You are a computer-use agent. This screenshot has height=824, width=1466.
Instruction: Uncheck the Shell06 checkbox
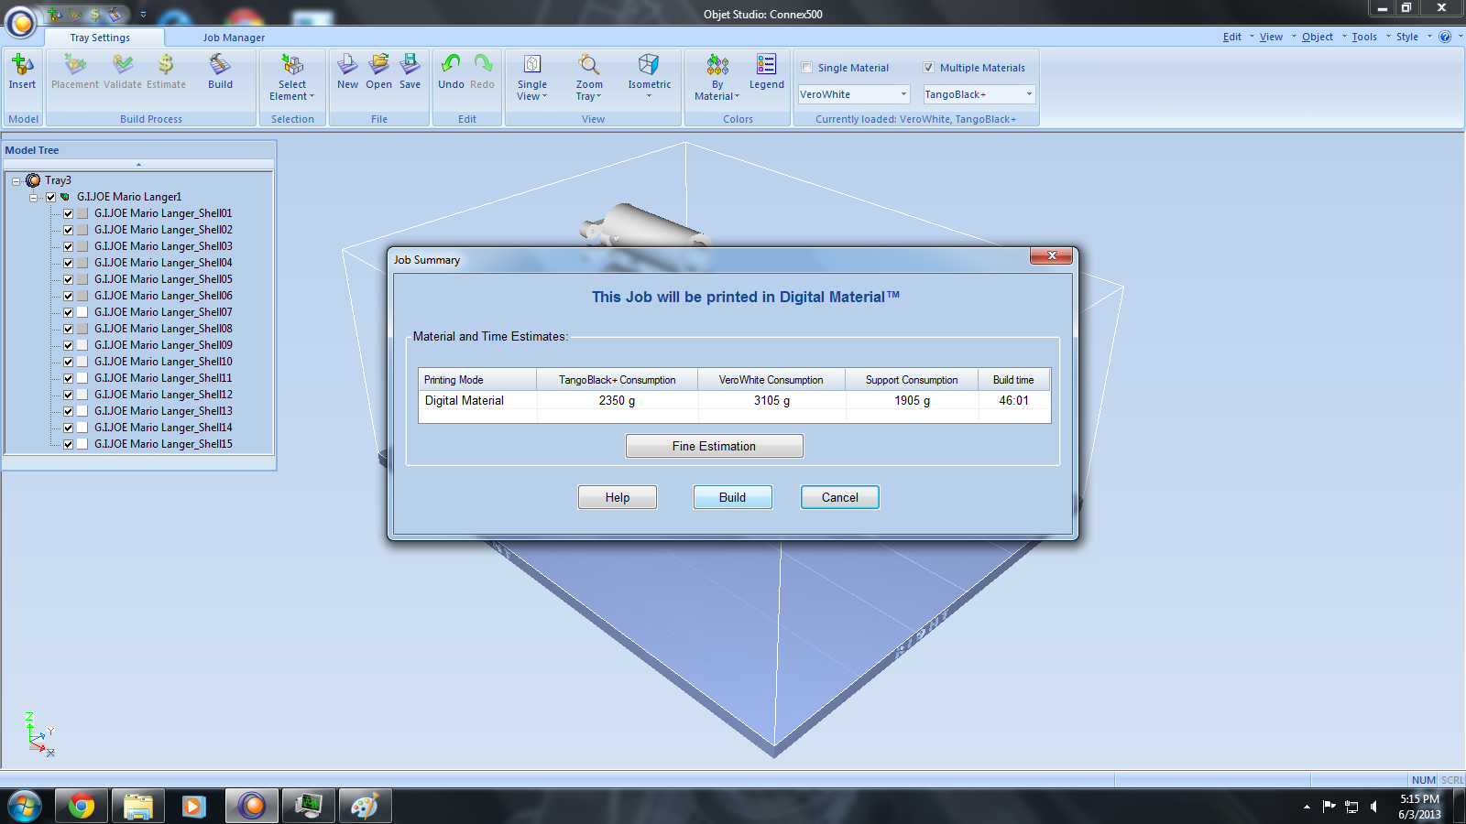(68, 296)
